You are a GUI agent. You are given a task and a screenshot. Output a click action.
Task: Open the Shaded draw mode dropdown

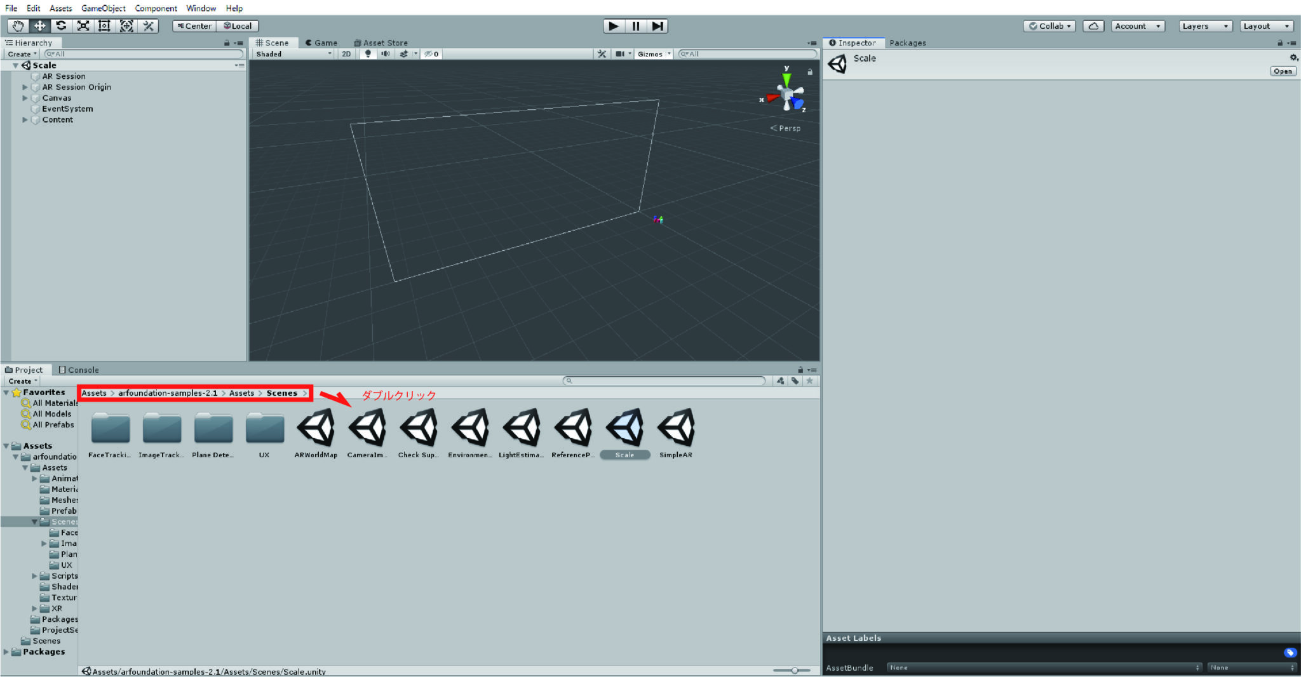(292, 54)
